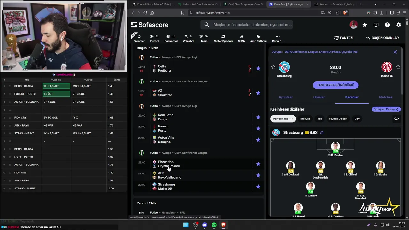The width and height of the screenshot is (409, 230).
Task: Click the Brave shields lion icon
Action: (345, 13)
